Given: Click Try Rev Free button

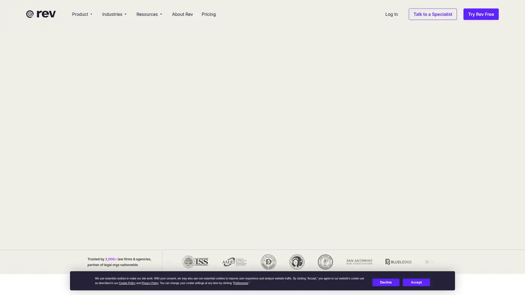Looking at the screenshot, I should (x=481, y=14).
